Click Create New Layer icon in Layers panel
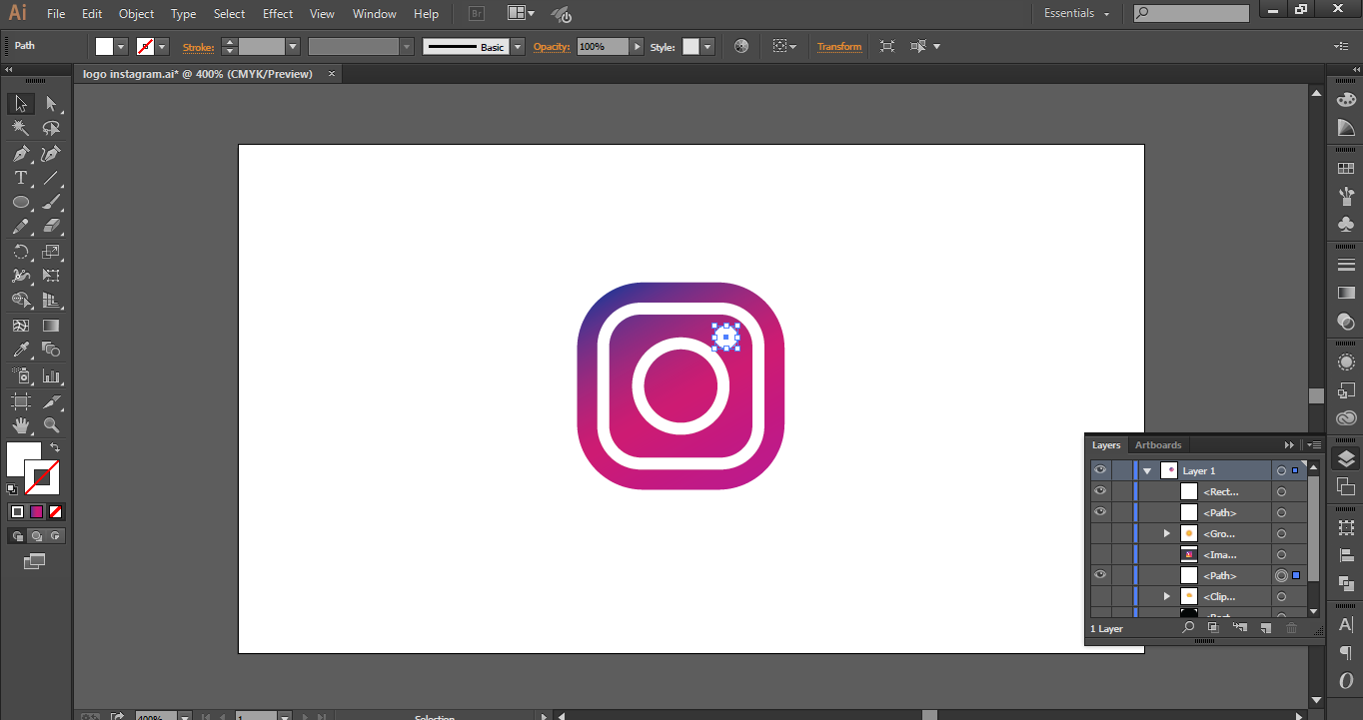This screenshot has width=1363, height=720. tap(1265, 628)
